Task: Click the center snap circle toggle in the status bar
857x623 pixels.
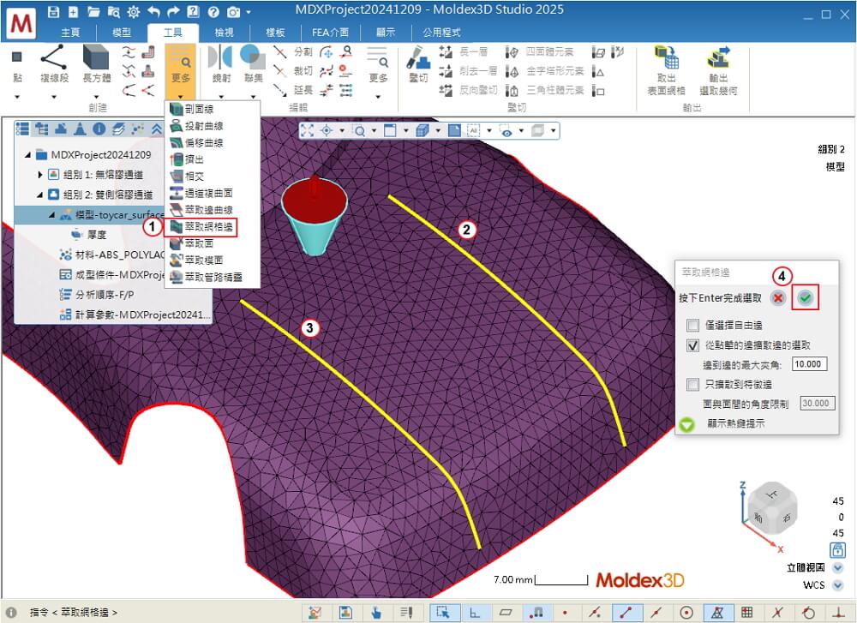Action: click(x=686, y=613)
